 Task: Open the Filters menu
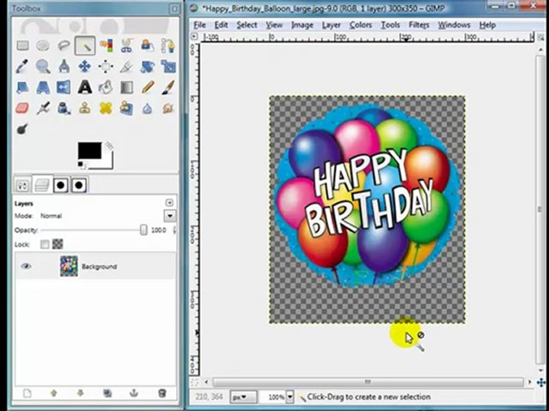[x=419, y=25]
